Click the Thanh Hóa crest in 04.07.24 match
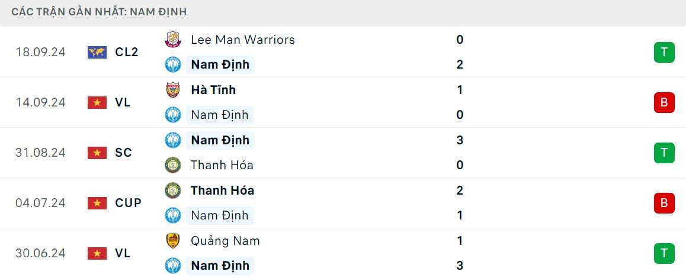686x278 pixels. pyautogui.click(x=172, y=190)
